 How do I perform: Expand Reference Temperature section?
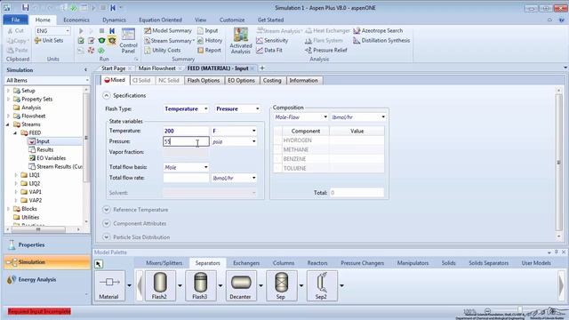tap(107, 210)
